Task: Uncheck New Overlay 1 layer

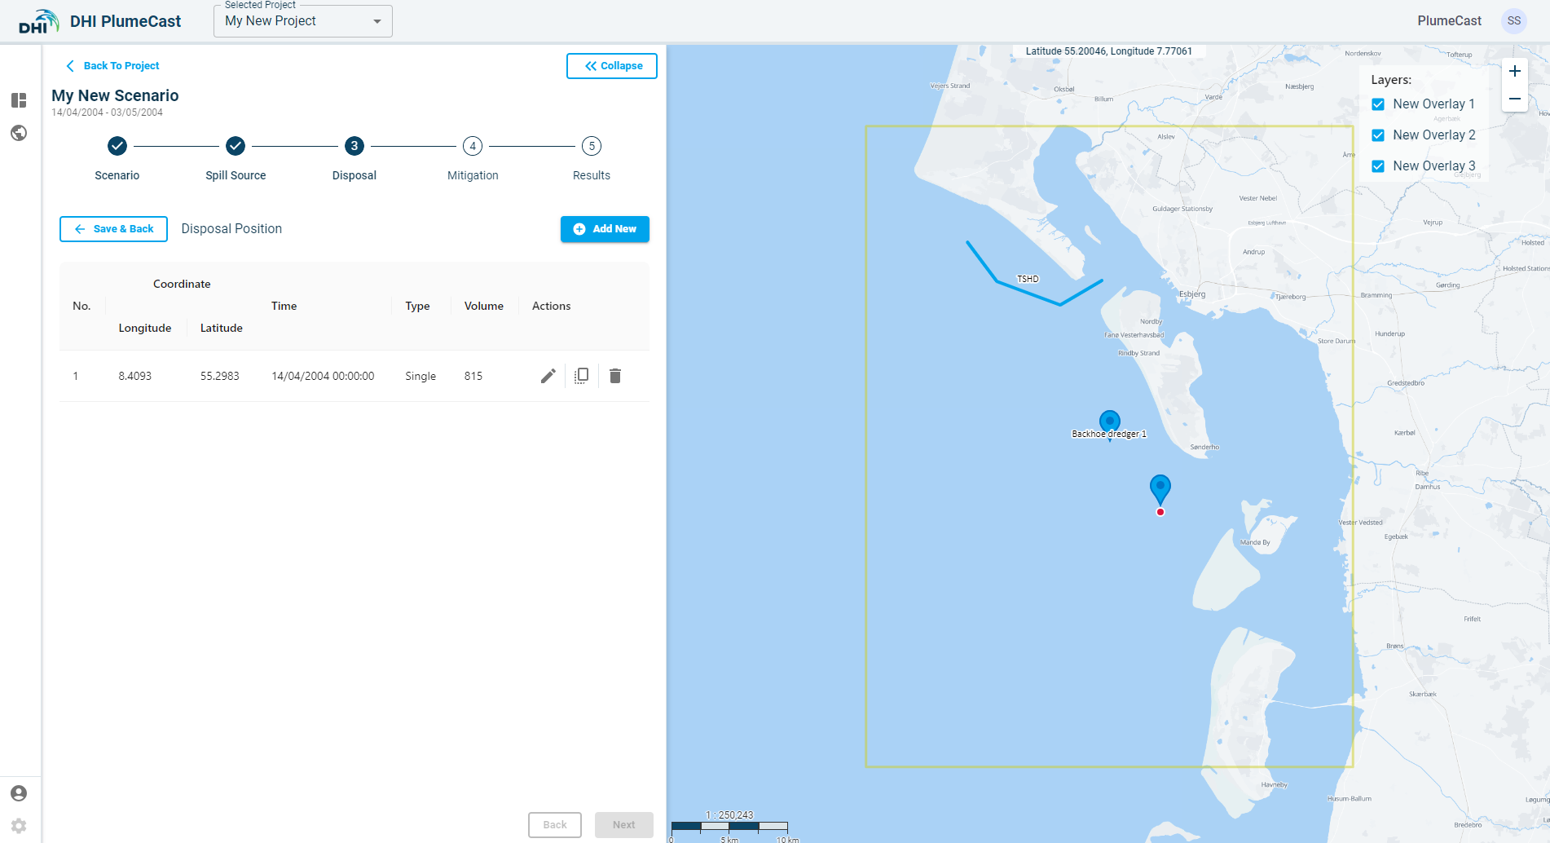Action: [x=1378, y=104]
